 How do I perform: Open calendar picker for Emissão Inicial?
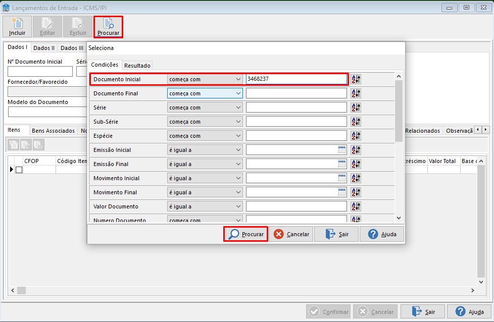click(x=342, y=150)
